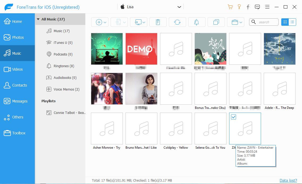The image size is (302, 184).
Task: Switch to grid view
Action: [285, 22]
